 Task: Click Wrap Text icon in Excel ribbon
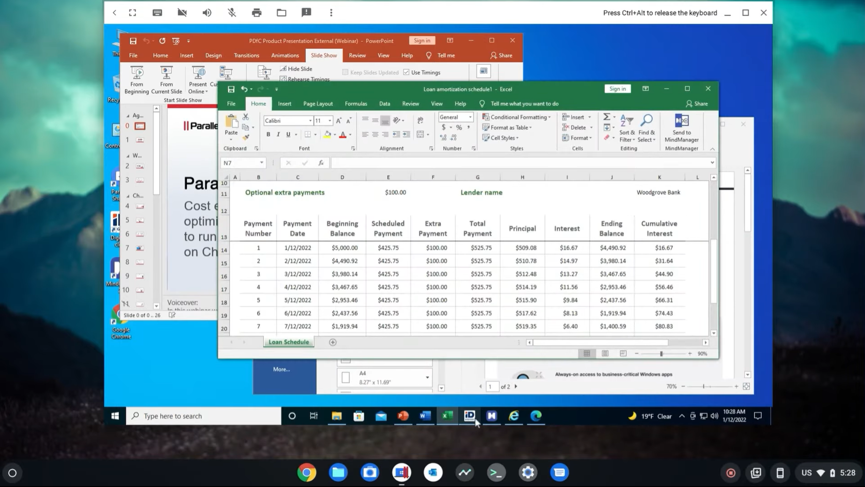point(420,121)
